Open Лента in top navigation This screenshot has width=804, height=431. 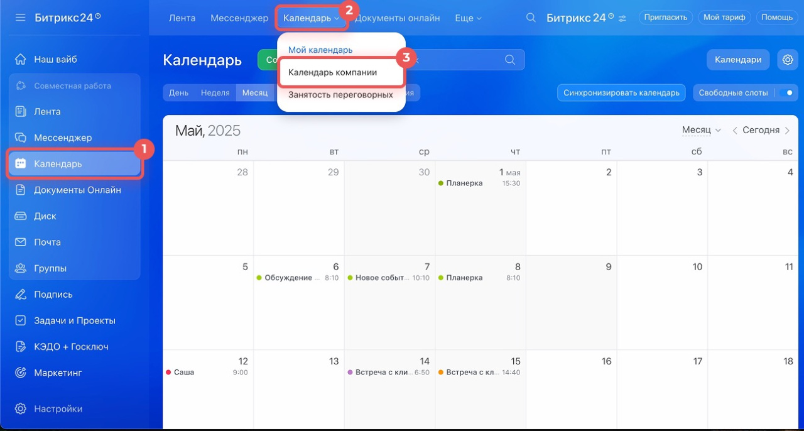click(182, 18)
